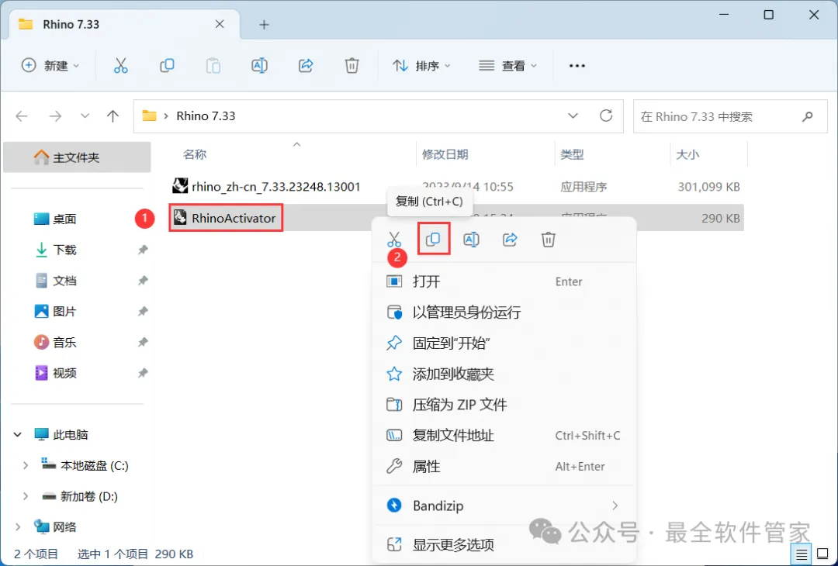838x566 pixels.
Task: Click the Rename icon in the context menu
Action: tap(471, 240)
